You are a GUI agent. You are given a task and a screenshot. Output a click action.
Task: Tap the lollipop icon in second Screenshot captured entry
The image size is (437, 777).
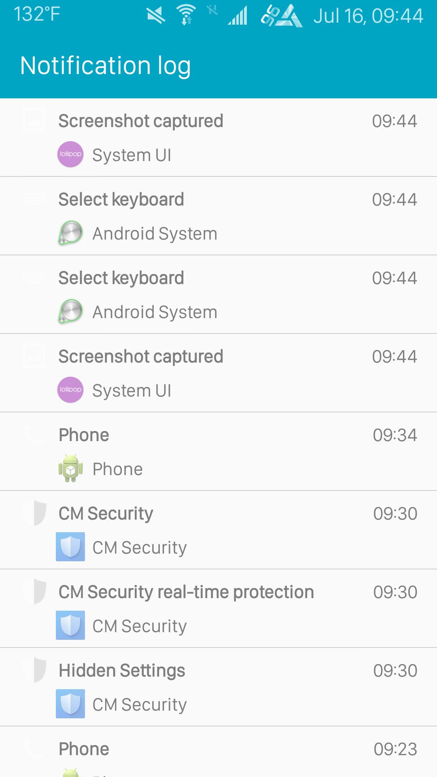pyautogui.click(x=70, y=390)
